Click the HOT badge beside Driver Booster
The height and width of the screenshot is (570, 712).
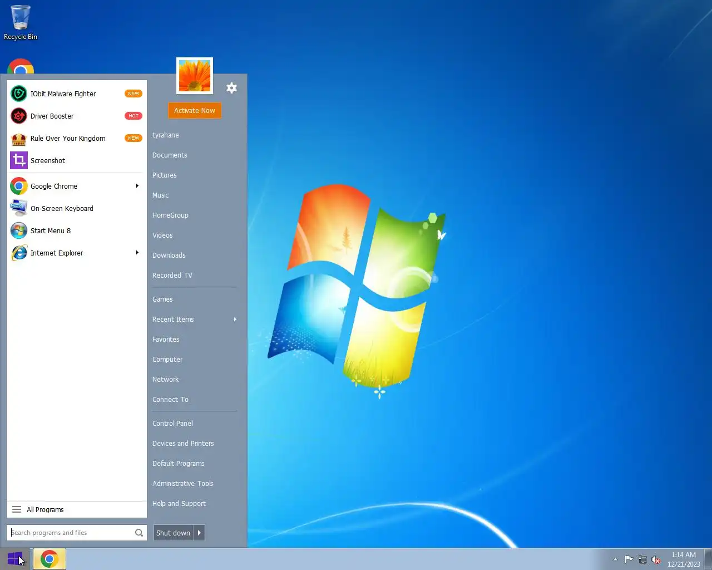click(133, 116)
